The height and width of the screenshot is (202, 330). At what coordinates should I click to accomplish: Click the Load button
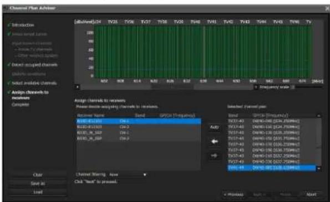pos(38,192)
